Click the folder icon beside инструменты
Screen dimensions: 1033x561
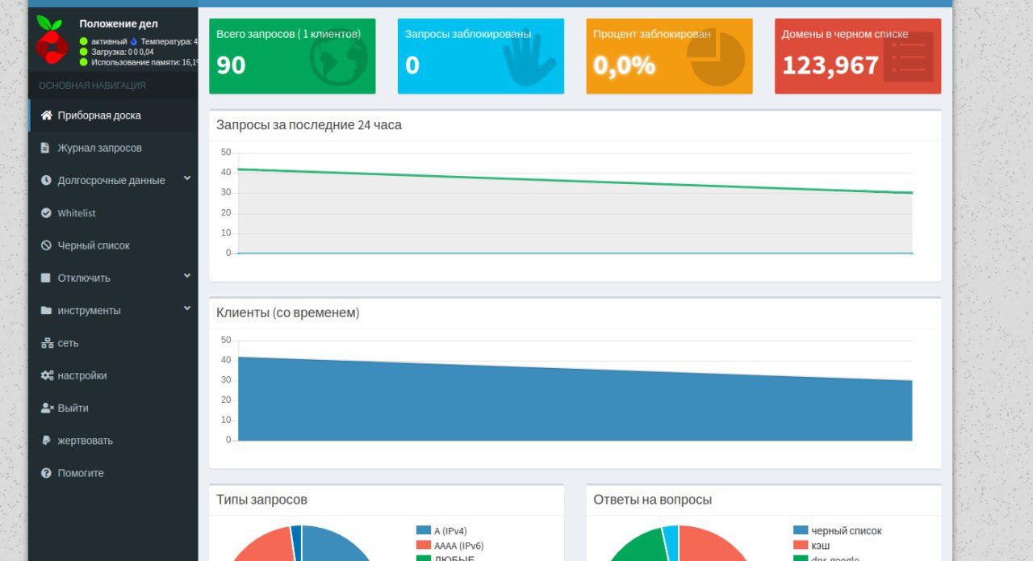pos(46,310)
